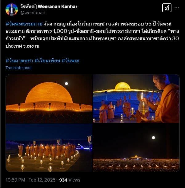Click the moon in the top-left photo
The image size is (185, 188).
tap(66, 84)
